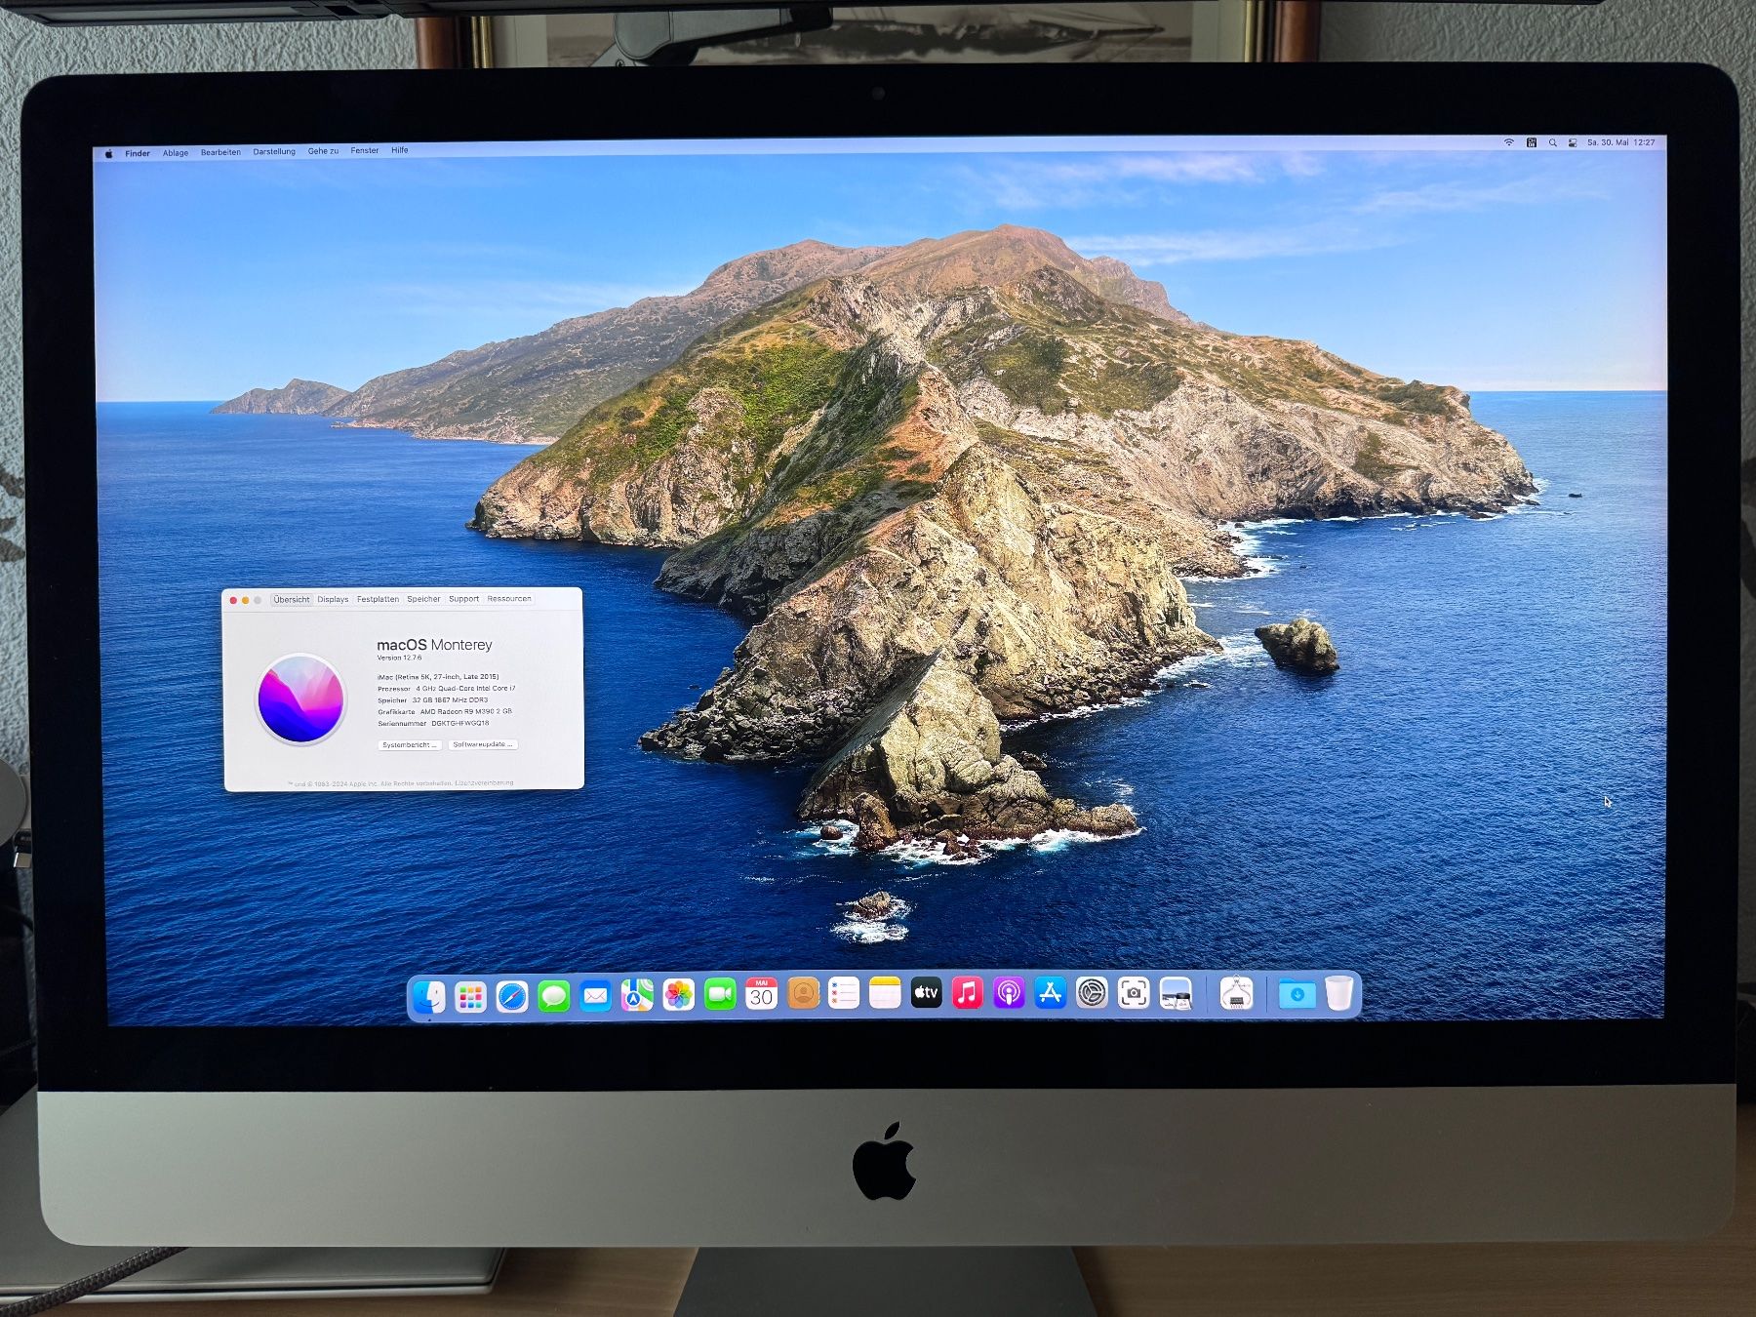Open the Trash in the Dock

coord(1338,994)
